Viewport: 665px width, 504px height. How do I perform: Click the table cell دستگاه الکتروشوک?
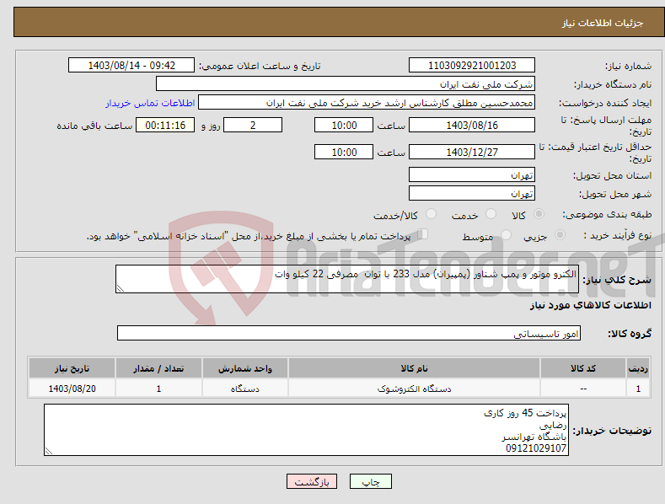414,389
